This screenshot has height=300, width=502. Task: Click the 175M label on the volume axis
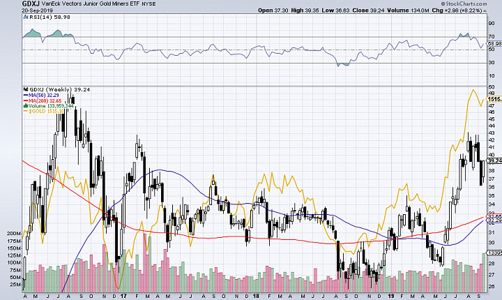14,241
